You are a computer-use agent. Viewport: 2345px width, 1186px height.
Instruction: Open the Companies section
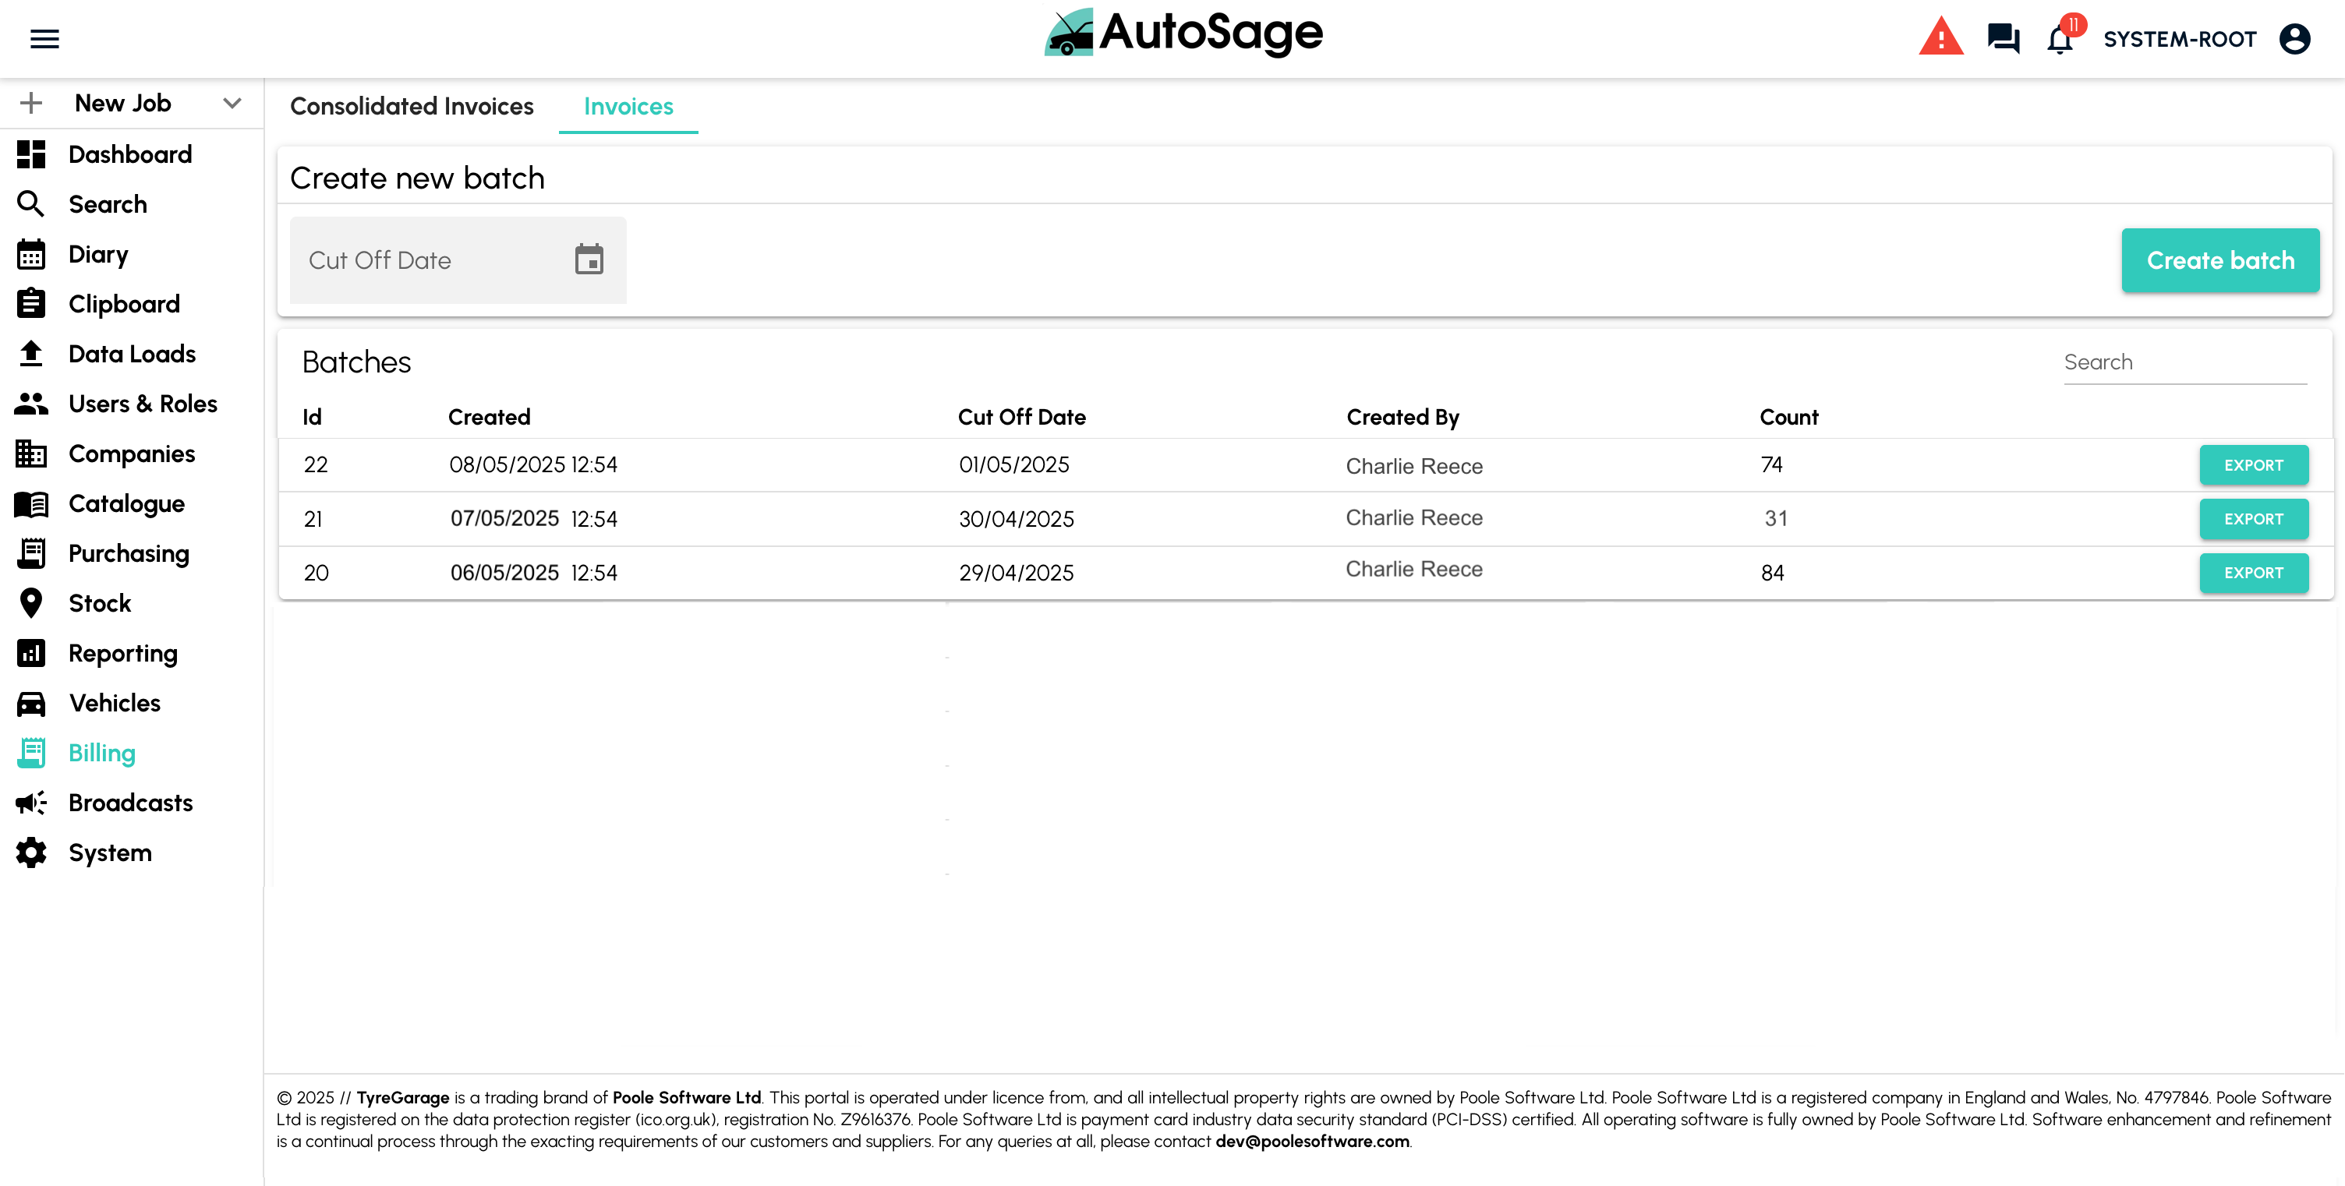pyautogui.click(x=131, y=454)
